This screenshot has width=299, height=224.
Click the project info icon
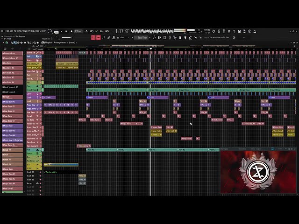pyautogui.click(x=249, y=31)
